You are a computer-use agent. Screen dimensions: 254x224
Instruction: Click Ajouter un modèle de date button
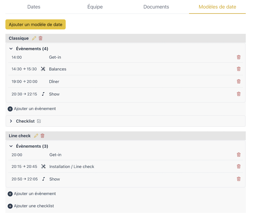click(36, 24)
